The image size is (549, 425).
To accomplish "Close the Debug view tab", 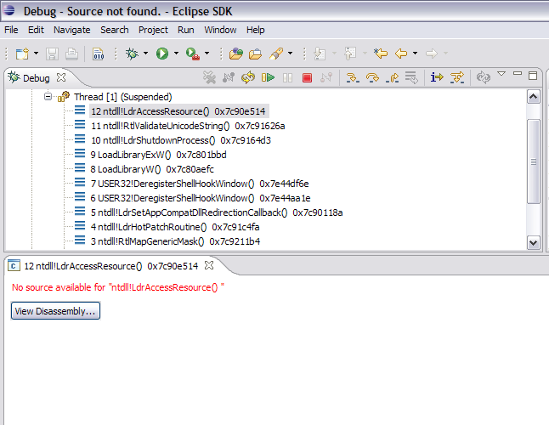I will pos(61,77).
